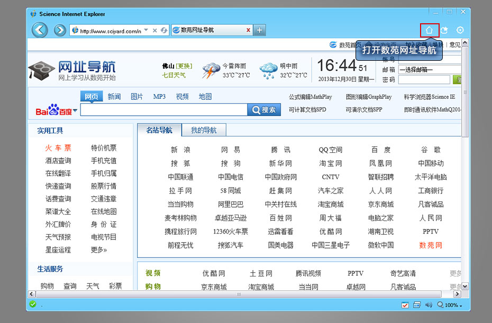Click the window icon in the status bar

click(x=417, y=305)
